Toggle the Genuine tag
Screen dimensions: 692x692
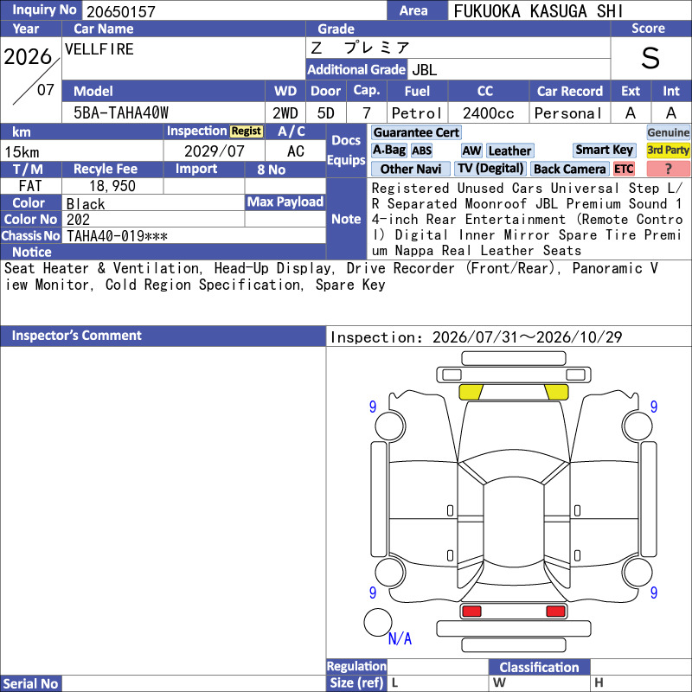pyautogui.click(x=668, y=132)
